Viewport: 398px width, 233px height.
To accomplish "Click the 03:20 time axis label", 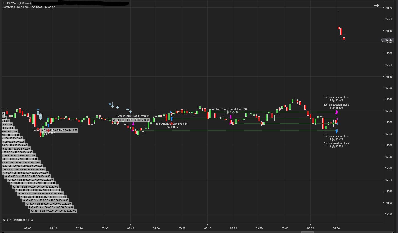I will 233,228.
